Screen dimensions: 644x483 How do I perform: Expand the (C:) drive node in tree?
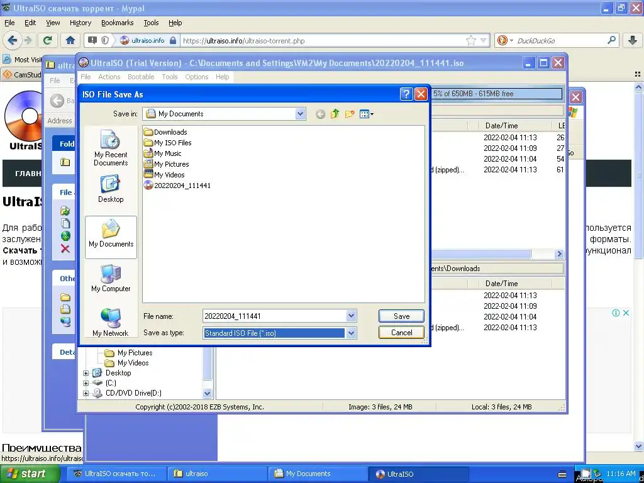[86, 383]
